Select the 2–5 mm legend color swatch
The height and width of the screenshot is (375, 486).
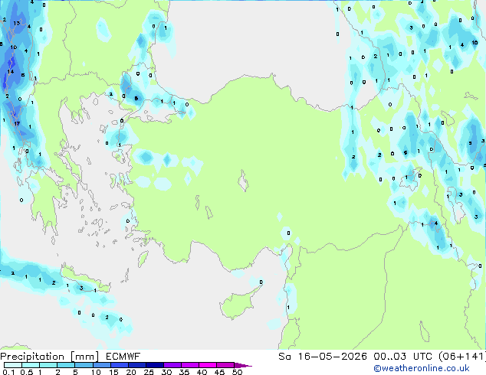(66, 365)
